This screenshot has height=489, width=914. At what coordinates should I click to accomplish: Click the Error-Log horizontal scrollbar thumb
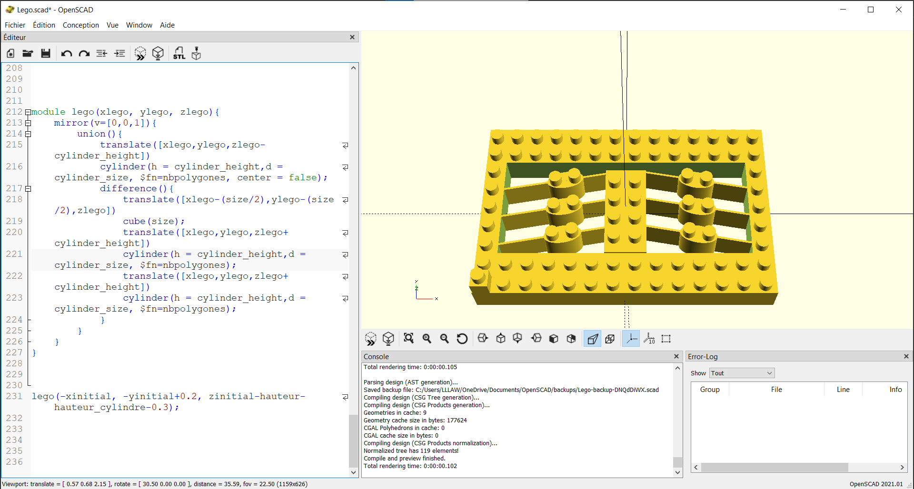[x=775, y=468]
